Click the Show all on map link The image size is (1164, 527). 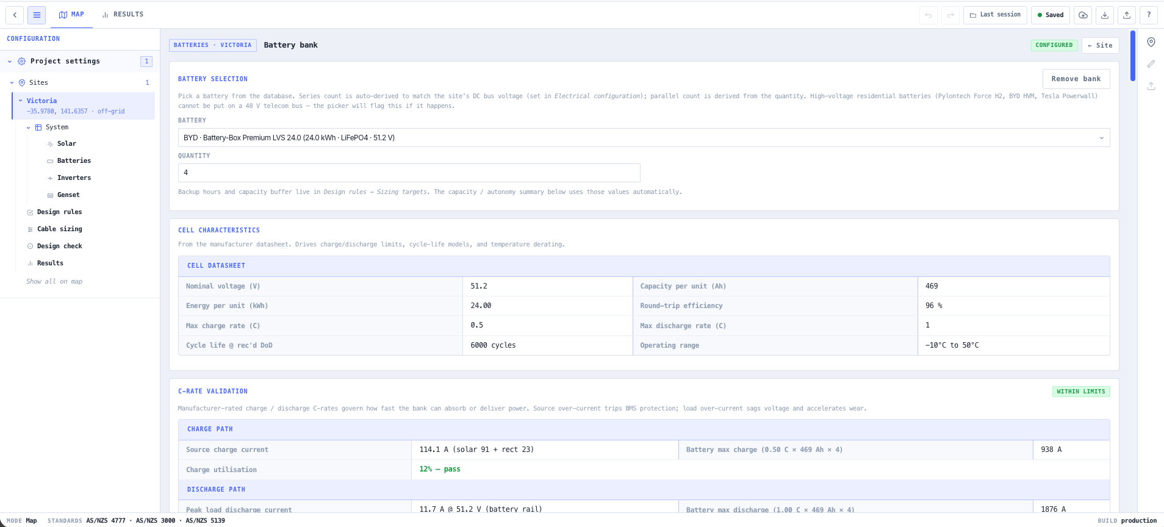(x=54, y=282)
